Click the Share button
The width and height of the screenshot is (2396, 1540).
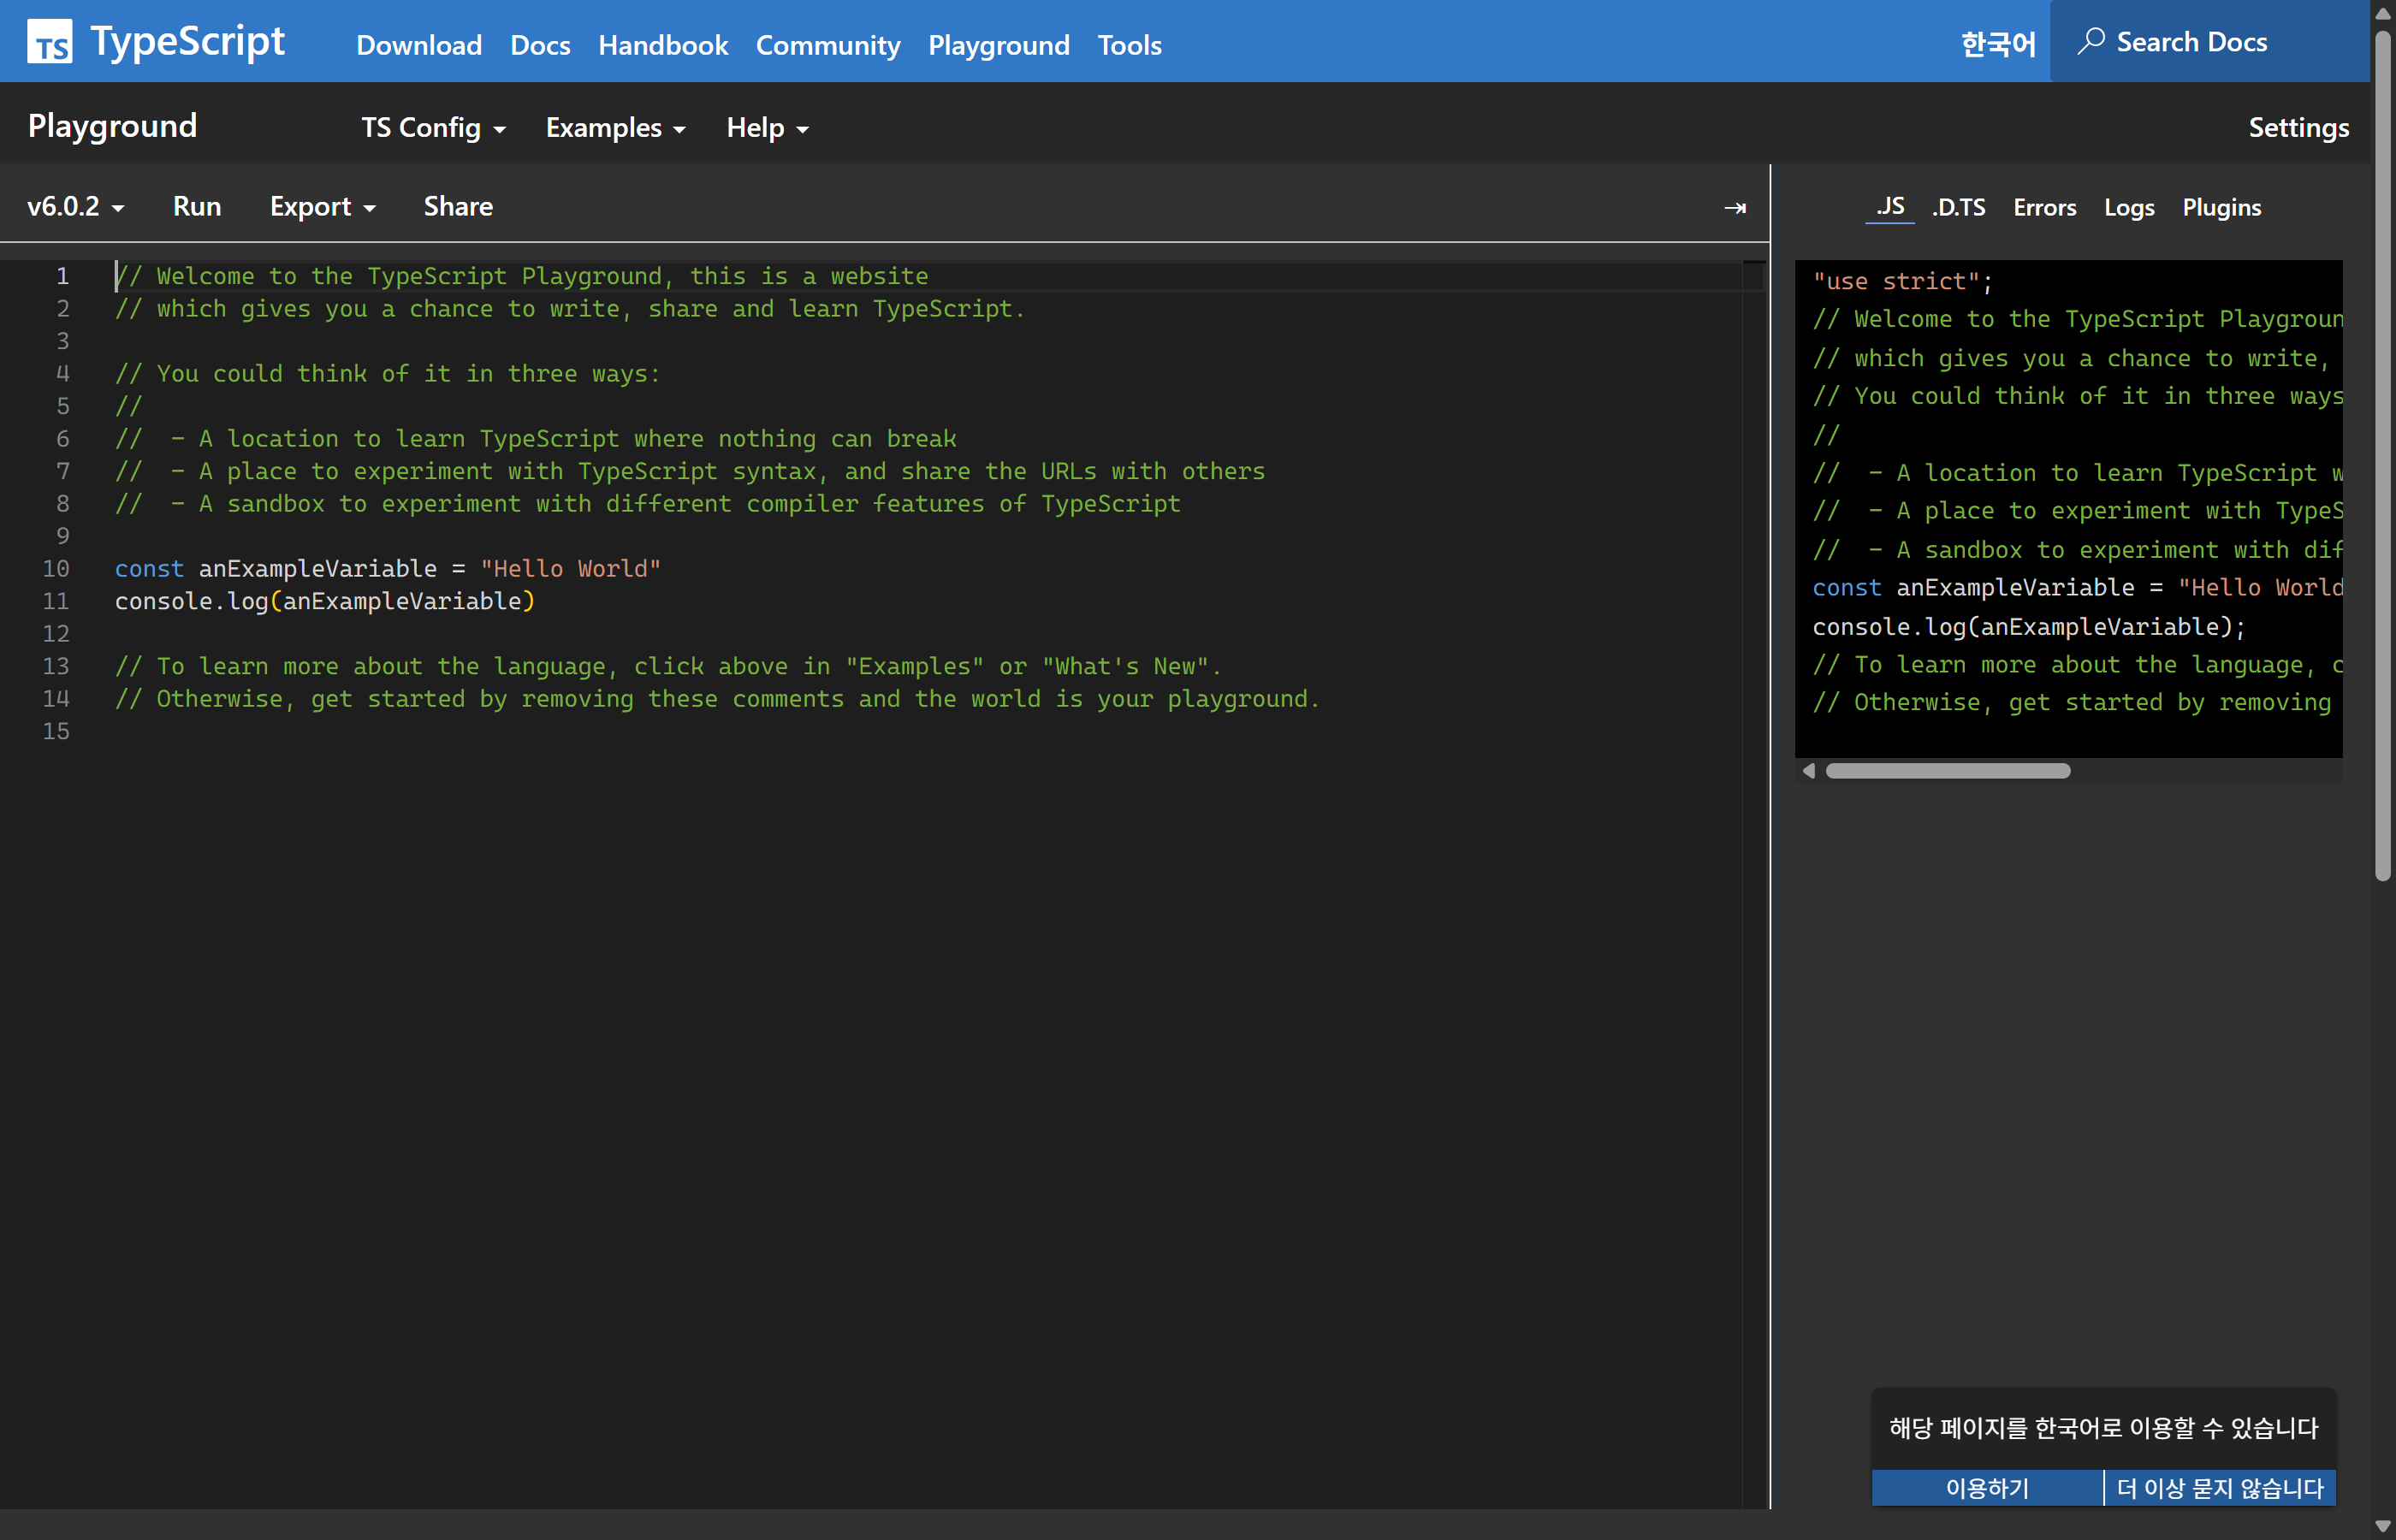[458, 206]
